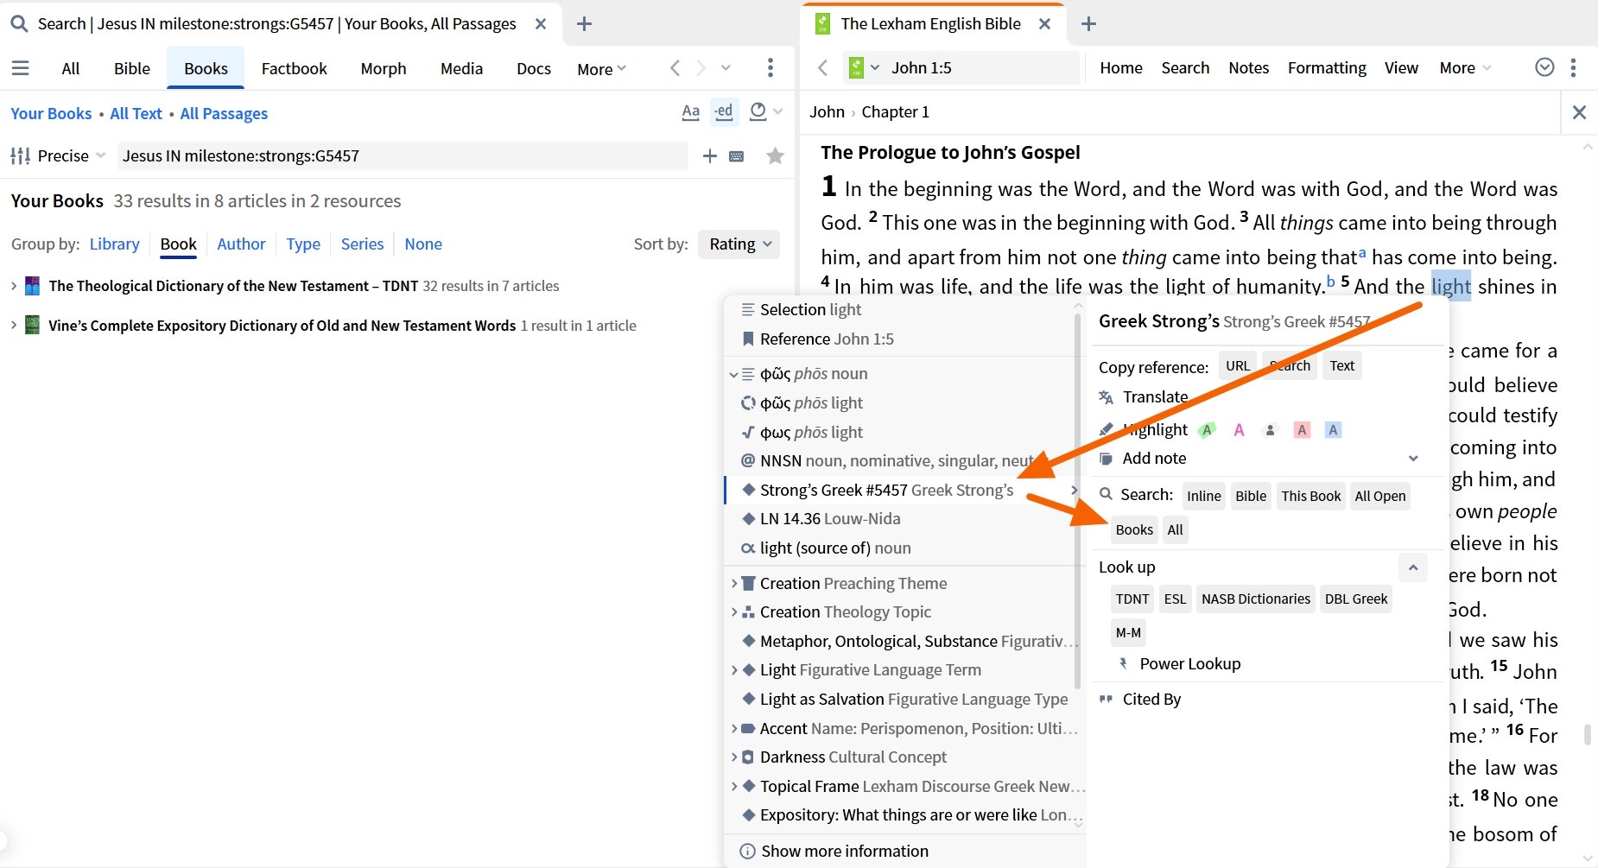This screenshot has width=1598, height=868.
Task: Search Strong's number Inline
Action: coord(1203,495)
